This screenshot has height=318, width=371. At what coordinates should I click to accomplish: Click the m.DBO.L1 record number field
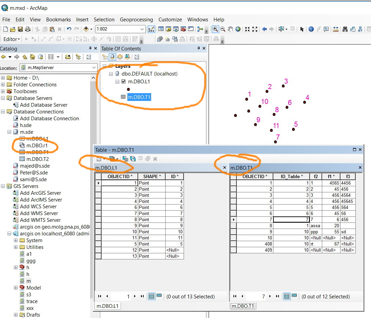pyautogui.click(x=121, y=296)
